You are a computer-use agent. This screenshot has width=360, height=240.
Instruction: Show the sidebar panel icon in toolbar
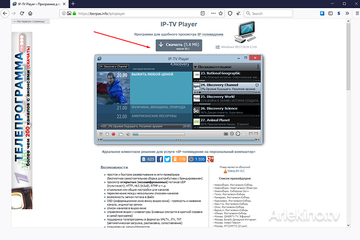(x=330, y=13)
